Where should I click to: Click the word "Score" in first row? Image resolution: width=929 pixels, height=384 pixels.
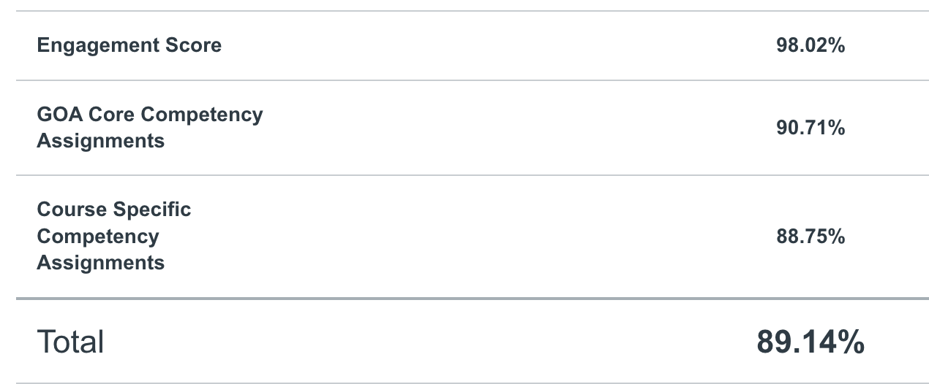point(194,45)
